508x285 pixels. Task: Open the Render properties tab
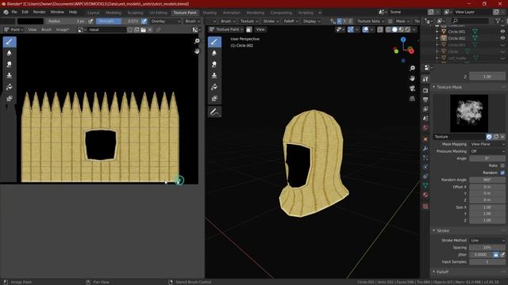tap(425, 90)
